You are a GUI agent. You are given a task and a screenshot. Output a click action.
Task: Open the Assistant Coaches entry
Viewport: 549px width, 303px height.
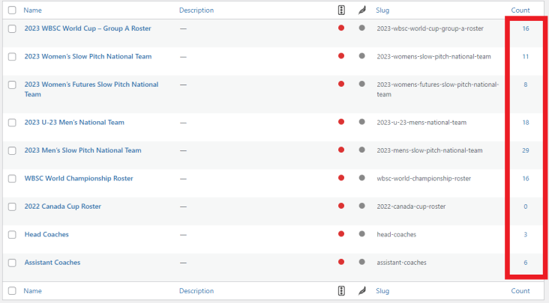[52, 263]
